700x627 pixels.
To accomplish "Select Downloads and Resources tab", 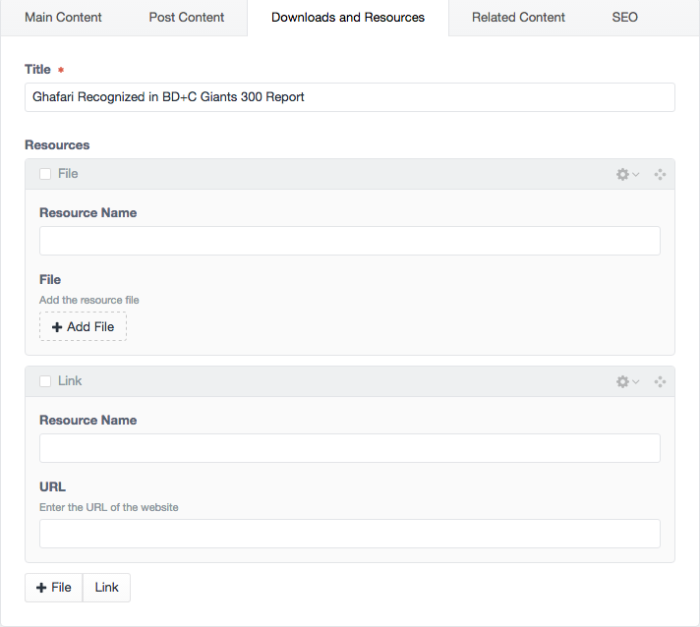I will 348,18.
